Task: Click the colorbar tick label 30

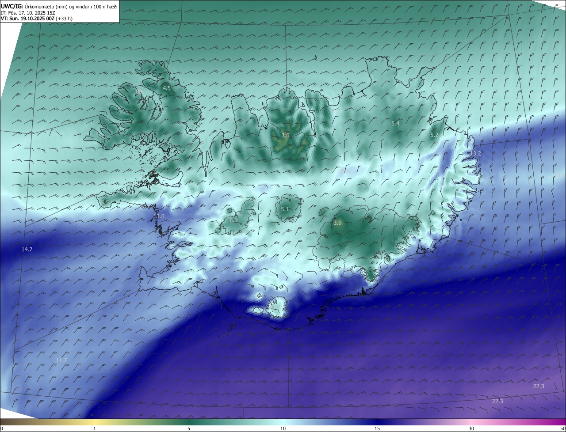Action: [x=471, y=428]
